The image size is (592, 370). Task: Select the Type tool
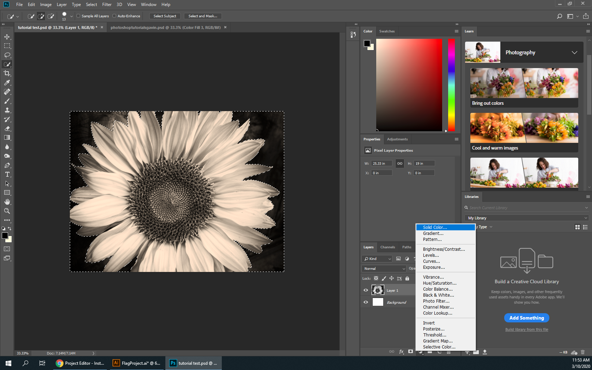[x=7, y=174]
